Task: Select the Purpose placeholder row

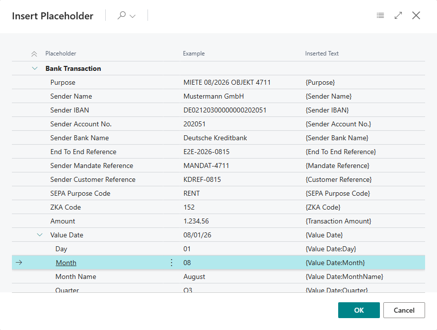Action: pyautogui.click(x=218, y=82)
